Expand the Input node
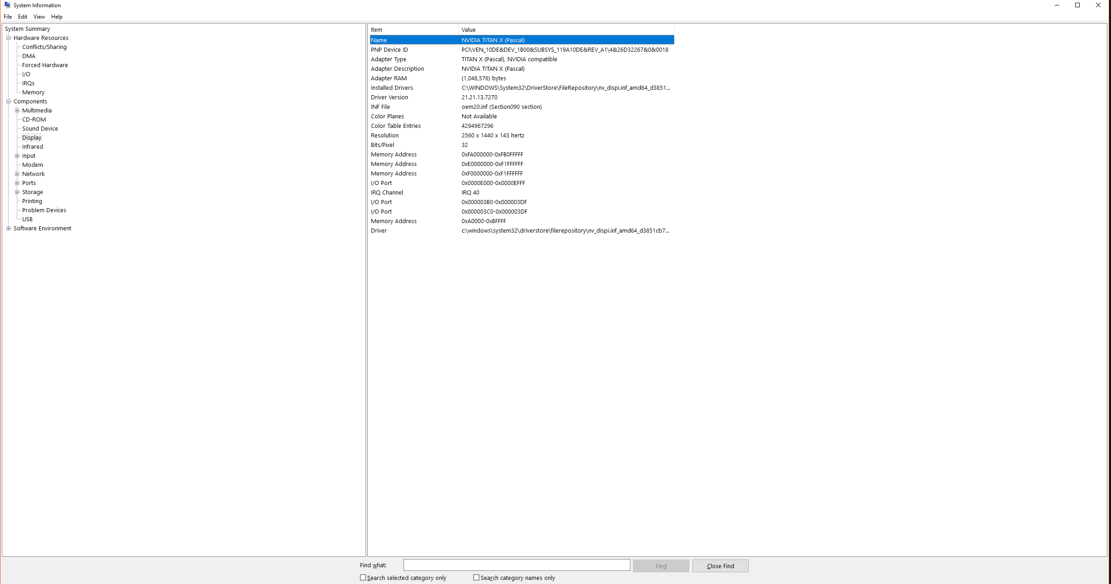This screenshot has height=584, width=1111. point(17,156)
